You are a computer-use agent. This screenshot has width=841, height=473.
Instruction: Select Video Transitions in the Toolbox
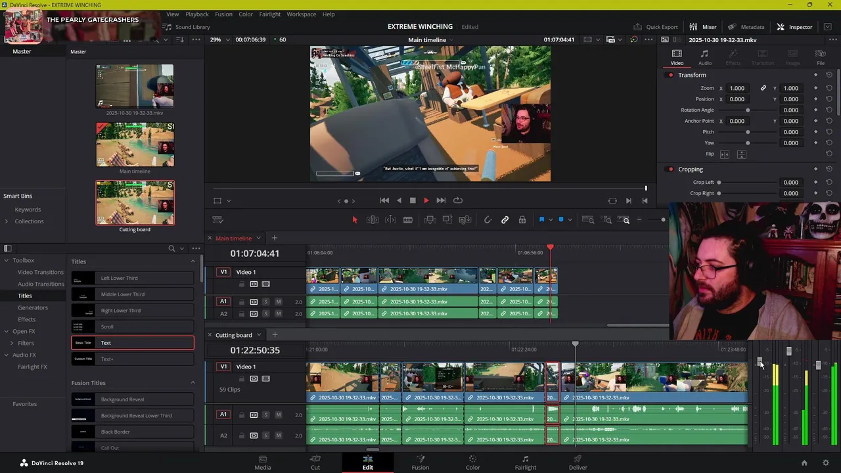[x=41, y=272]
